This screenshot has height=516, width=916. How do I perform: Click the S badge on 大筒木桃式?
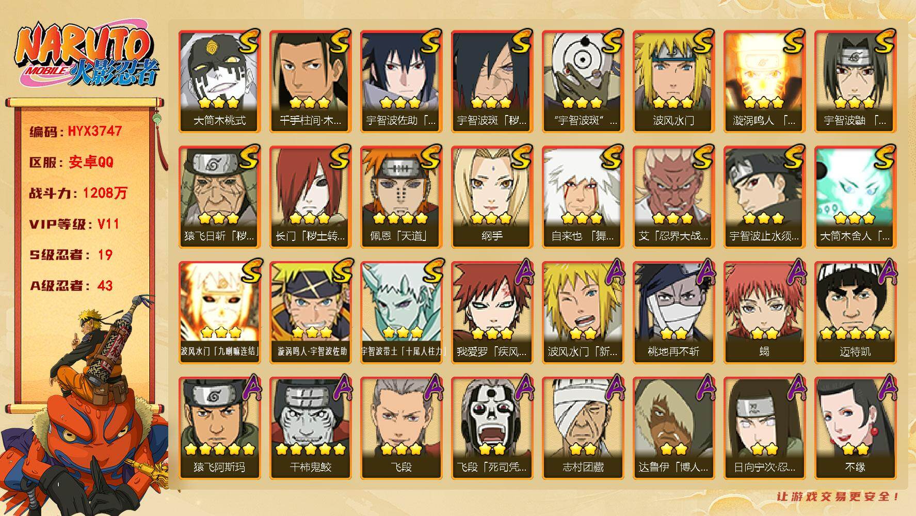coord(248,42)
